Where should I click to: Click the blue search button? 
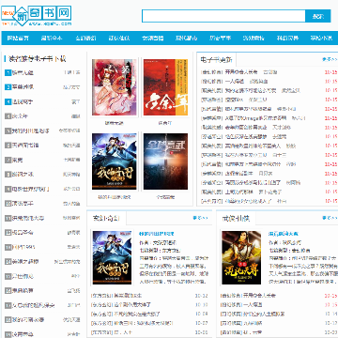click(x=318, y=16)
